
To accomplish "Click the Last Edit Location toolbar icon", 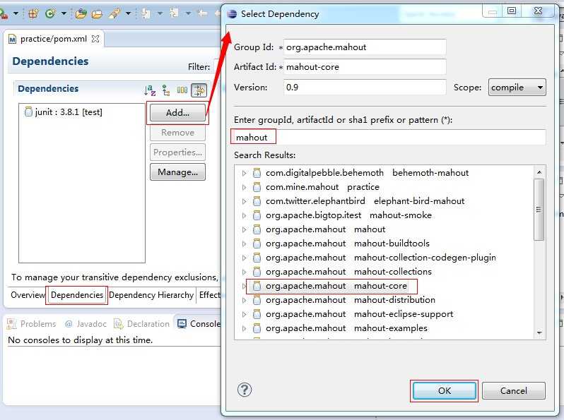I will click(203, 13).
